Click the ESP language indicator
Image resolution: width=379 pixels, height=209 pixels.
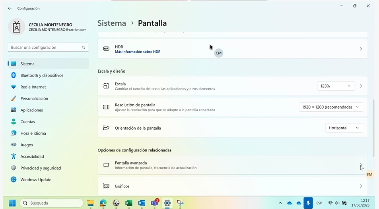point(319,203)
